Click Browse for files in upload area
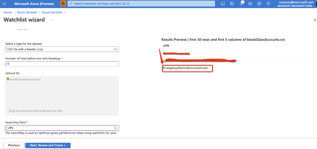The width and height of the screenshot is (317, 149). (x=53, y=111)
